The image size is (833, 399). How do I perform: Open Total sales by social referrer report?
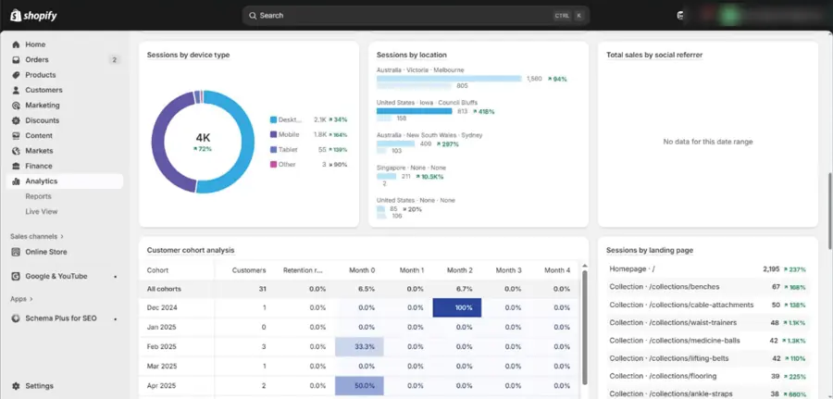tap(654, 55)
